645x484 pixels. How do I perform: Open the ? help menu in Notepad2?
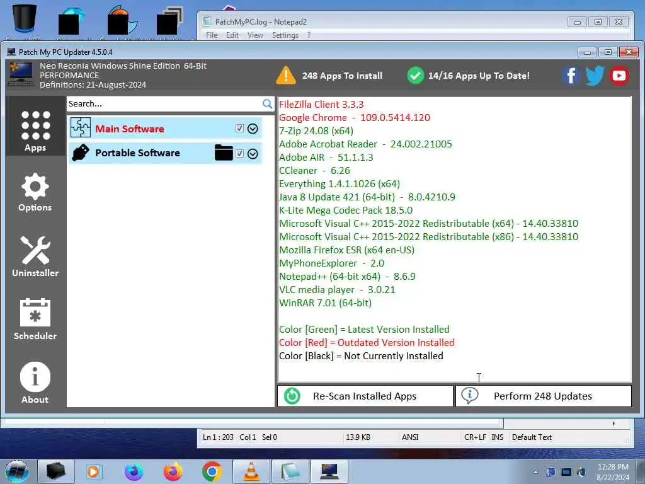(x=309, y=35)
